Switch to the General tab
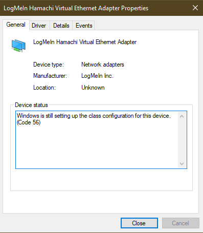This screenshot has height=233, width=203. click(x=16, y=25)
